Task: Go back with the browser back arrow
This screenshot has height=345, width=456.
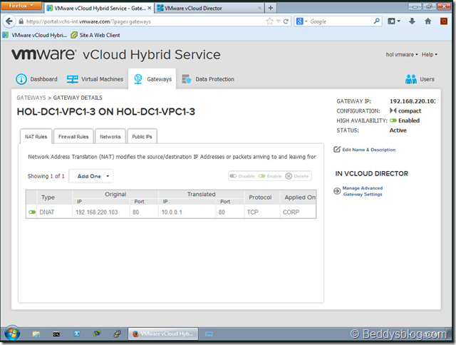Action: coord(9,21)
